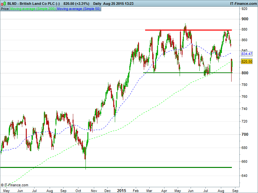
Task: Click the 640 level on the price axis
Action: pos(245,176)
